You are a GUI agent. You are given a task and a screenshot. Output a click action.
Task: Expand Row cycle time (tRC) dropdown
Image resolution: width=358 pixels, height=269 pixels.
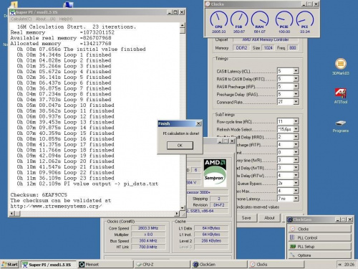[x=296, y=121]
